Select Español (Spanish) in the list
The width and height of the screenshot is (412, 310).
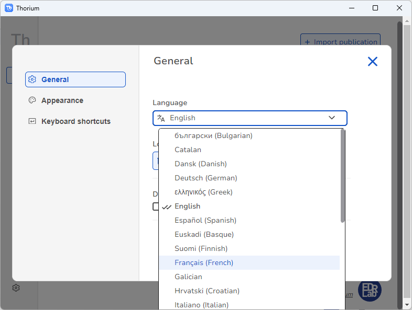[205, 220]
